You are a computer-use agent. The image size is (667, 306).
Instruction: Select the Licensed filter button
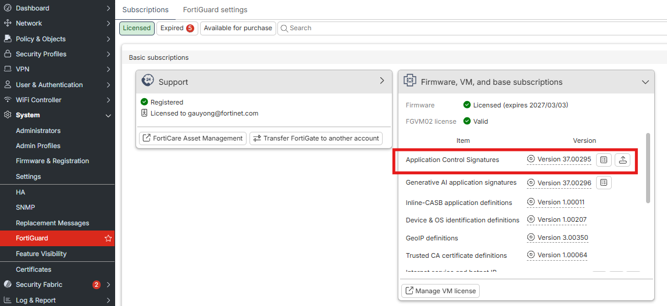coord(137,28)
